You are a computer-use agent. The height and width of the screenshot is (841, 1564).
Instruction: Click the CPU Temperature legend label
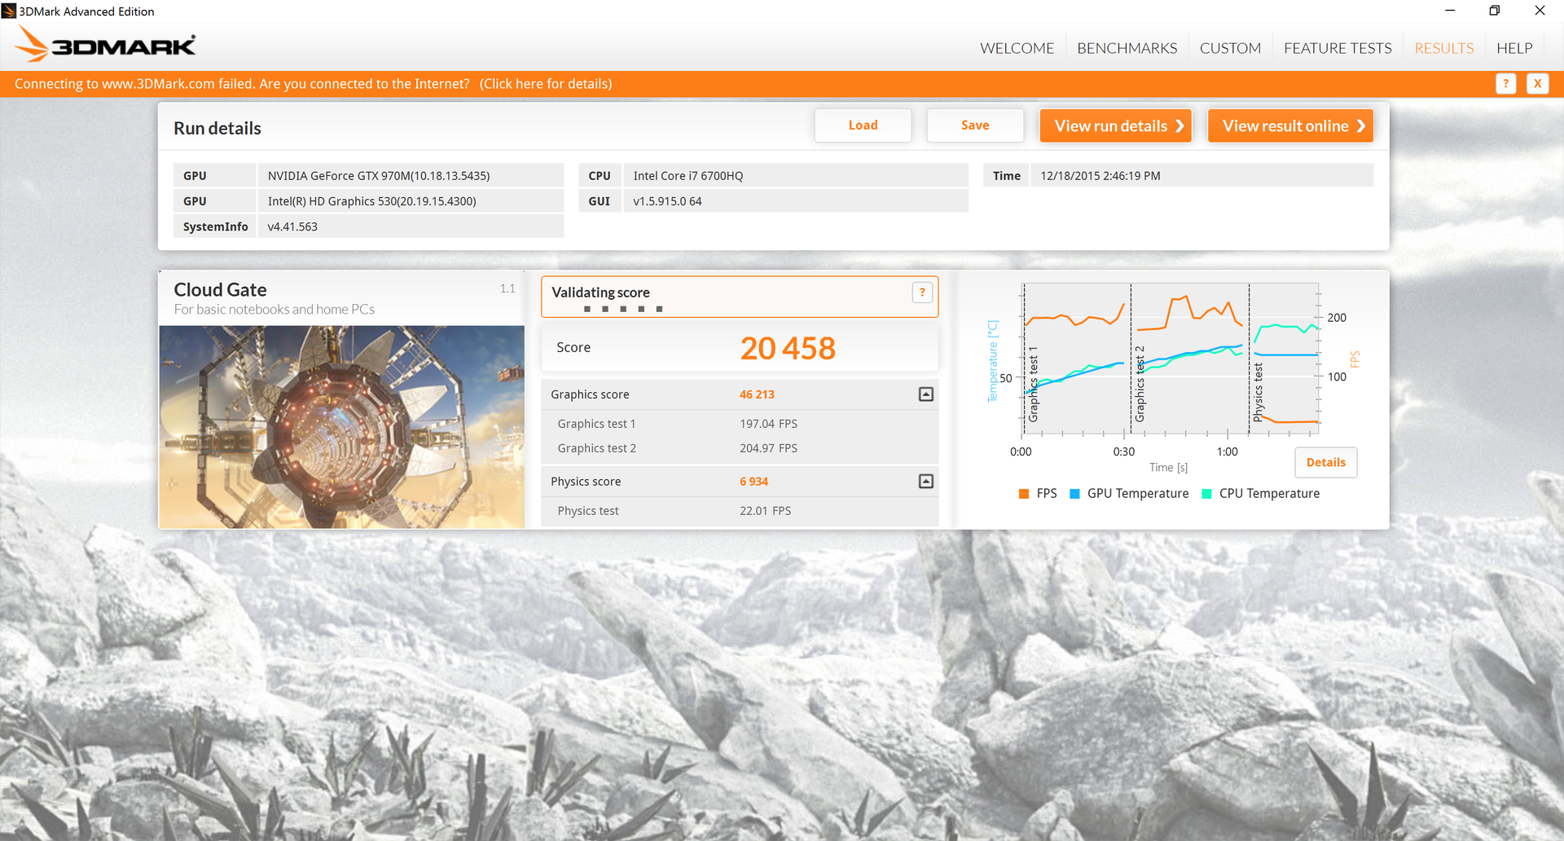[x=1269, y=494]
